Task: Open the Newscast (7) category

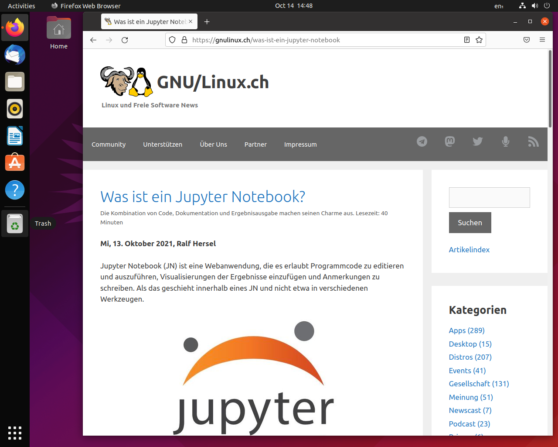Action: 470,410
